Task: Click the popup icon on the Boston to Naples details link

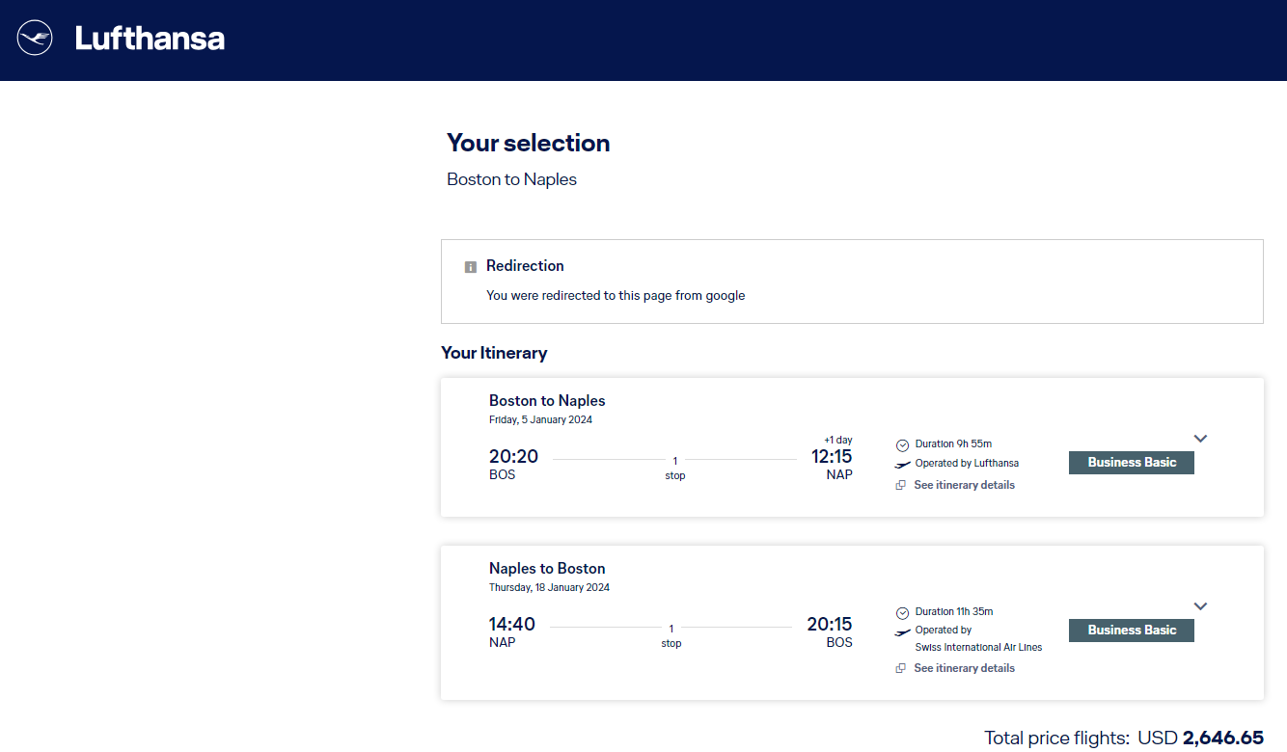Action: [x=901, y=485]
